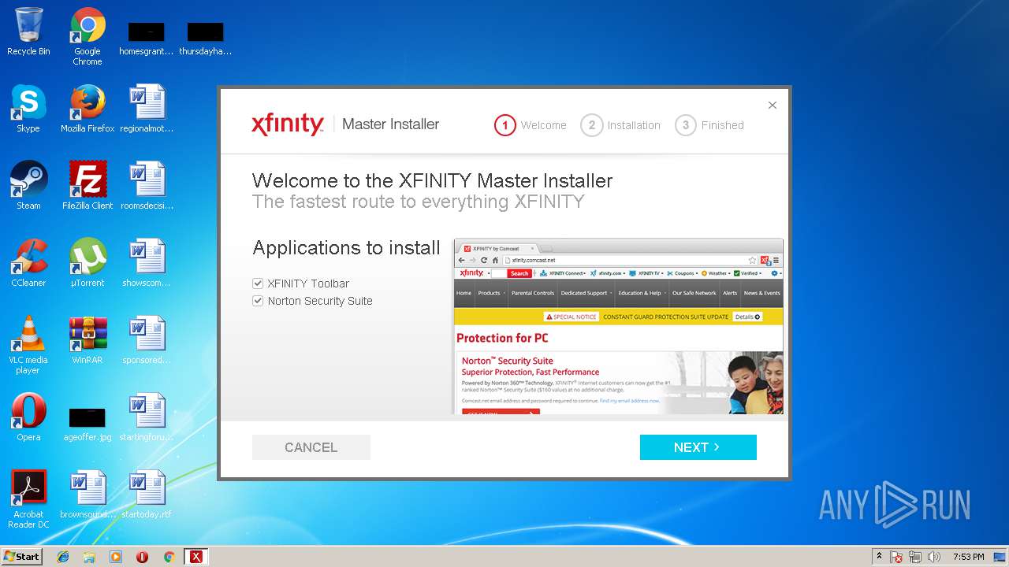Click step 1 Welcome in installer header
Screen dimensions: 1009x567
pyautogui.click(x=531, y=125)
